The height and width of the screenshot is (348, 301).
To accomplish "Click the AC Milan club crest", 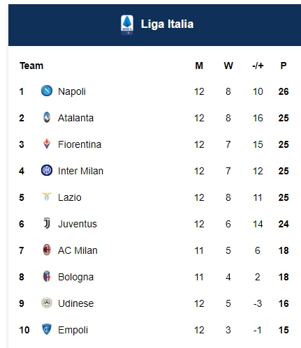I will coord(47,250).
